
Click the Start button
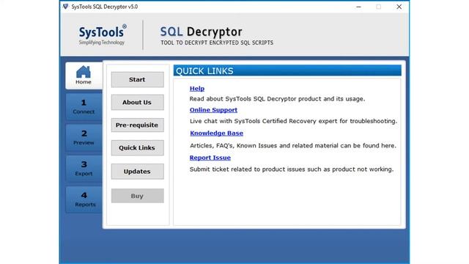[137, 80]
